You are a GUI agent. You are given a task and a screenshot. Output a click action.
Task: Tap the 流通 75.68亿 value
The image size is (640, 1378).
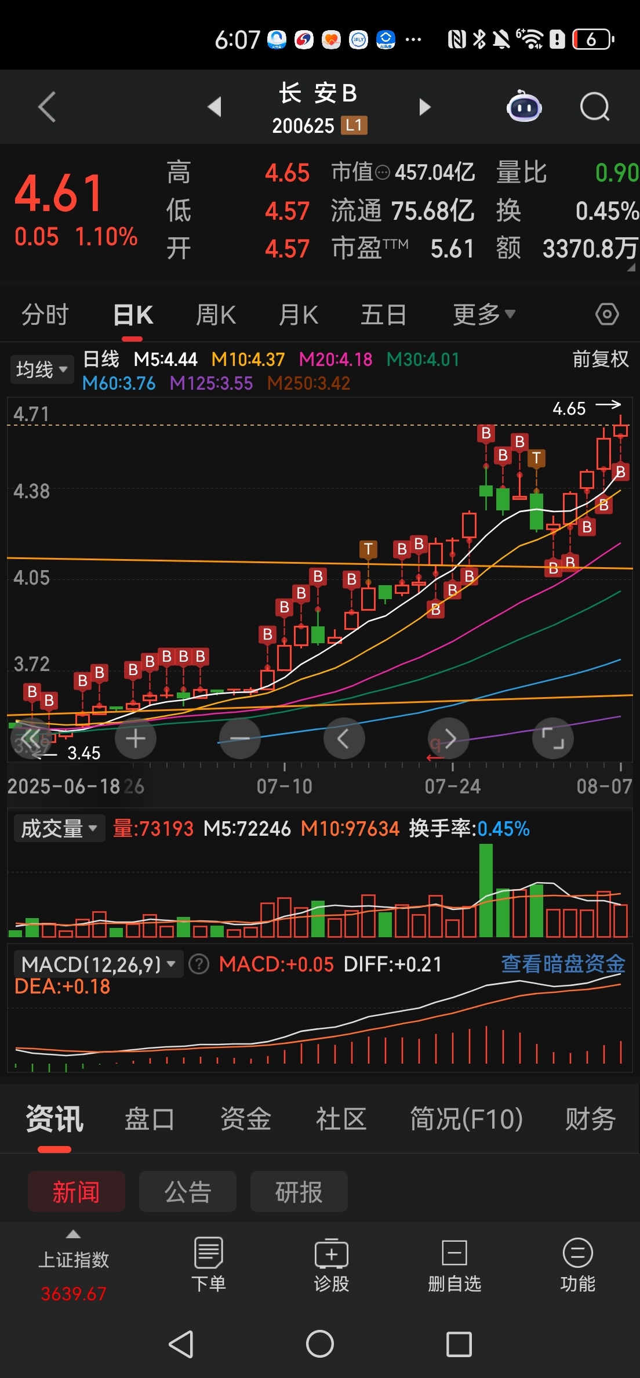[x=432, y=211]
